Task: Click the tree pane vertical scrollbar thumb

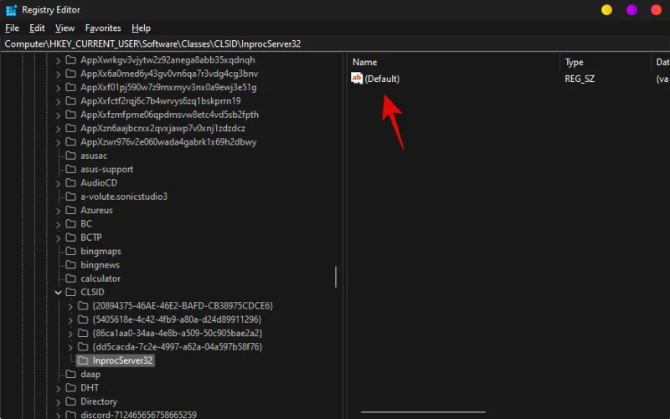Action: click(336, 277)
